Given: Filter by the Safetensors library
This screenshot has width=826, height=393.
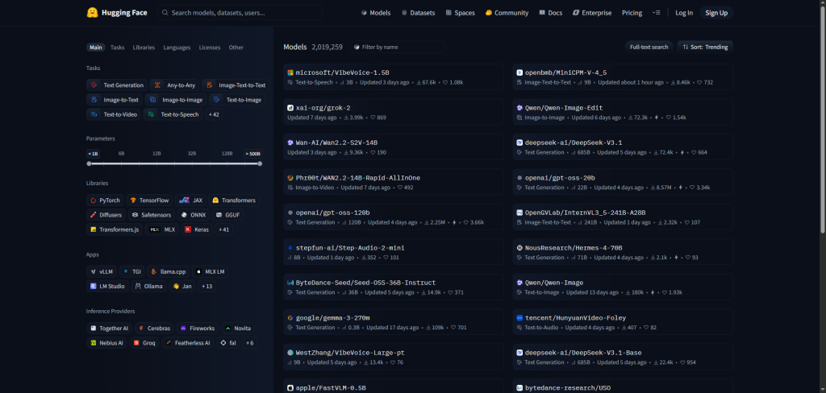Looking at the screenshot, I should 152,215.
